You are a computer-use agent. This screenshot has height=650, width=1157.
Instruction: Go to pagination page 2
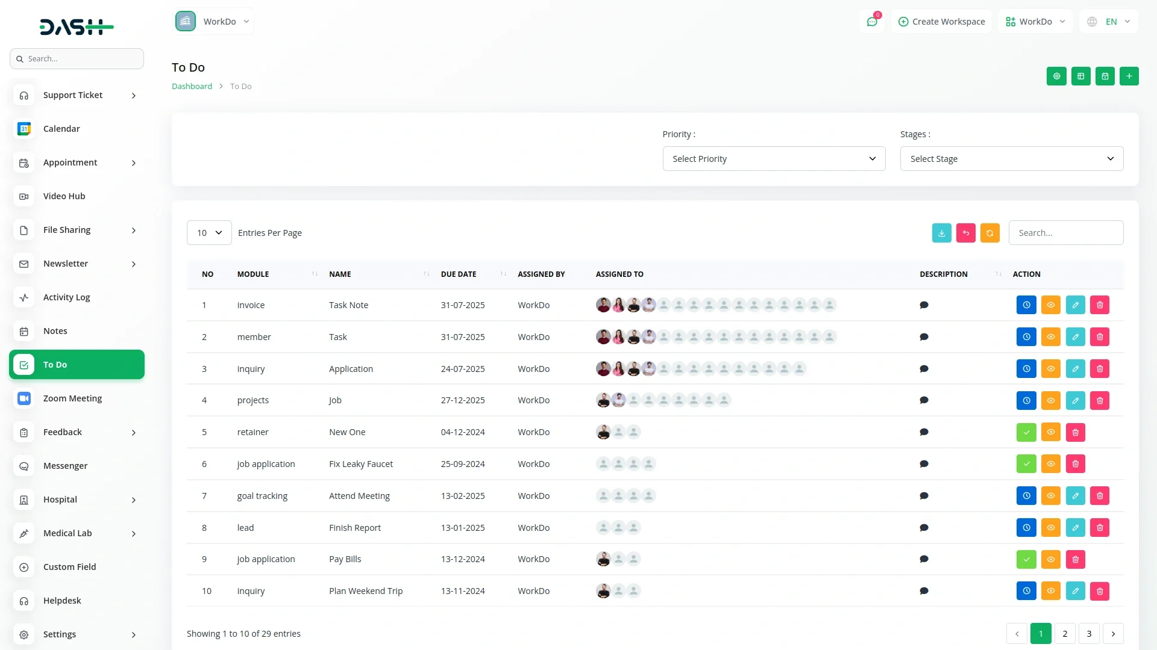[x=1065, y=634]
